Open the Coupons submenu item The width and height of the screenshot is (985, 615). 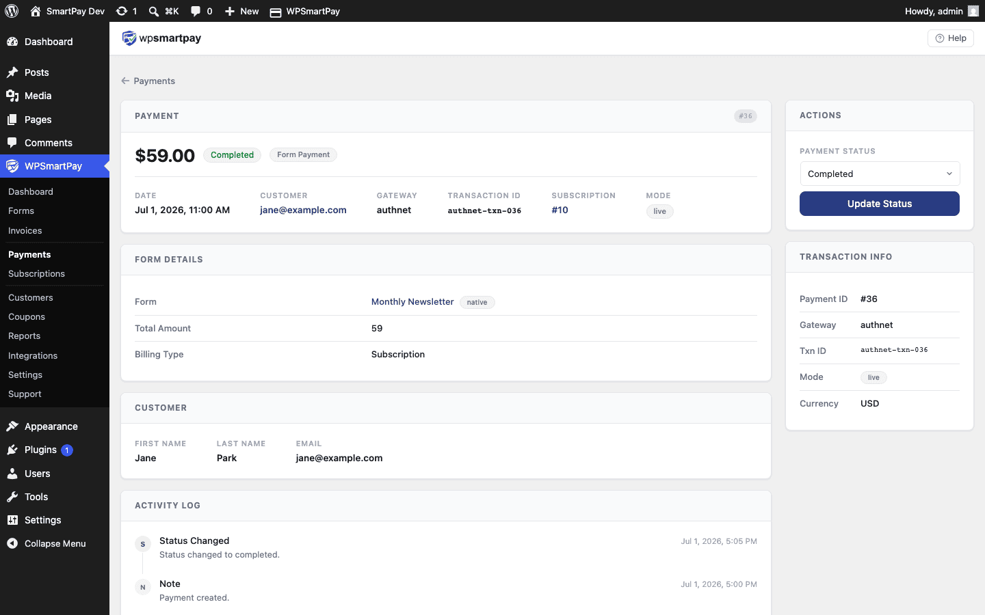coord(27,317)
